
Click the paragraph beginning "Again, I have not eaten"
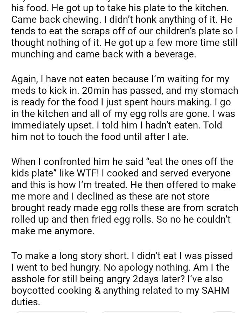(x=124, y=108)
